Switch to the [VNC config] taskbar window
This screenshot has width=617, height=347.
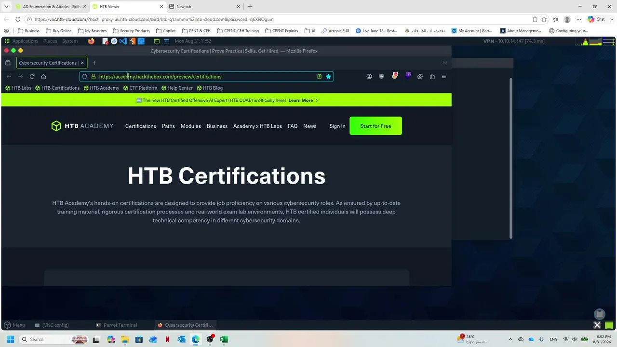click(52, 325)
